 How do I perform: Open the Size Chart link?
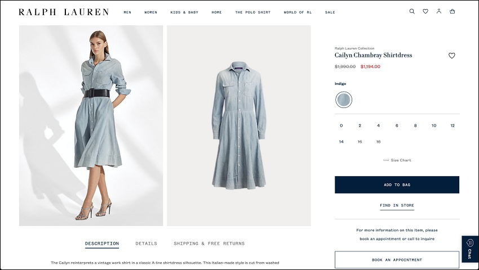point(397,160)
